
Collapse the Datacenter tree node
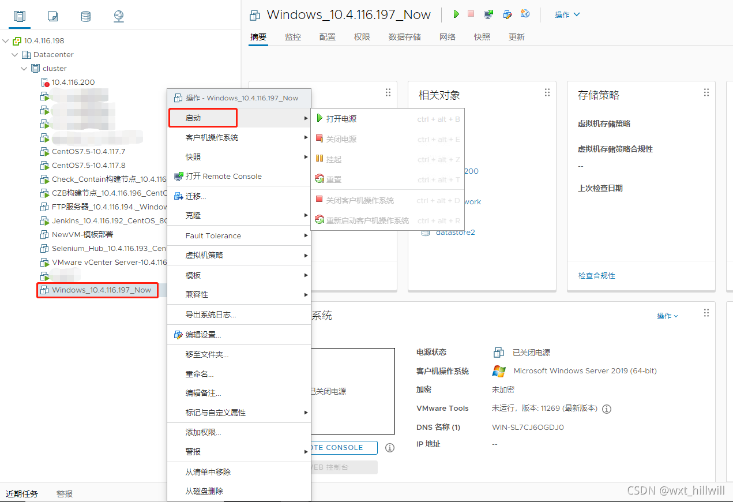pos(15,55)
